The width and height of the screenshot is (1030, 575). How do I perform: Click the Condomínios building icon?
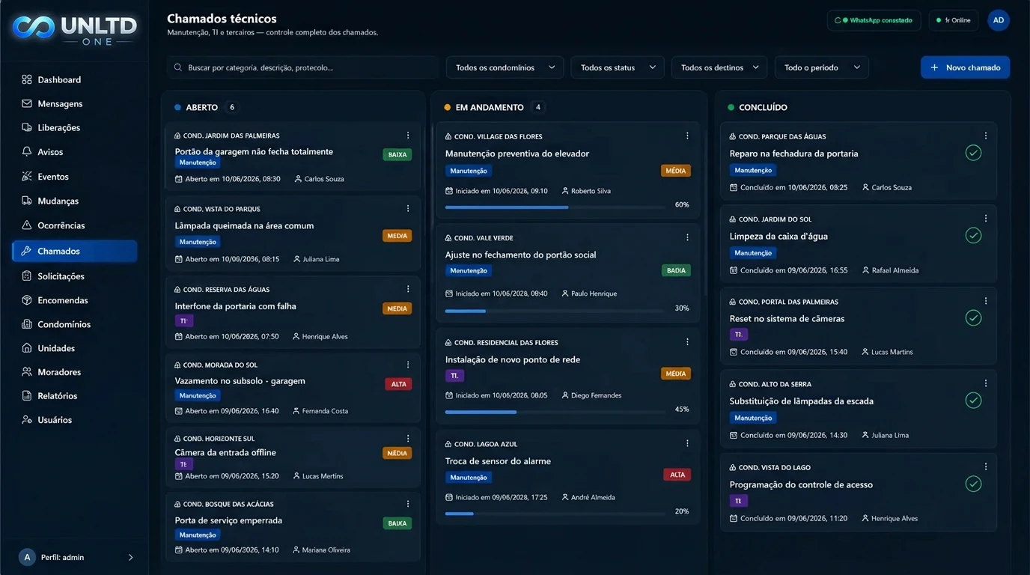pos(27,324)
